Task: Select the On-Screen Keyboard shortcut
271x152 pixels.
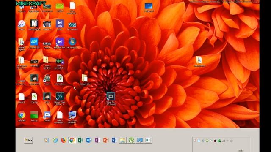Action: [x=72, y=117]
